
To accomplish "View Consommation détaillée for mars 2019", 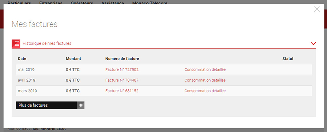I will click(x=205, y=91).
